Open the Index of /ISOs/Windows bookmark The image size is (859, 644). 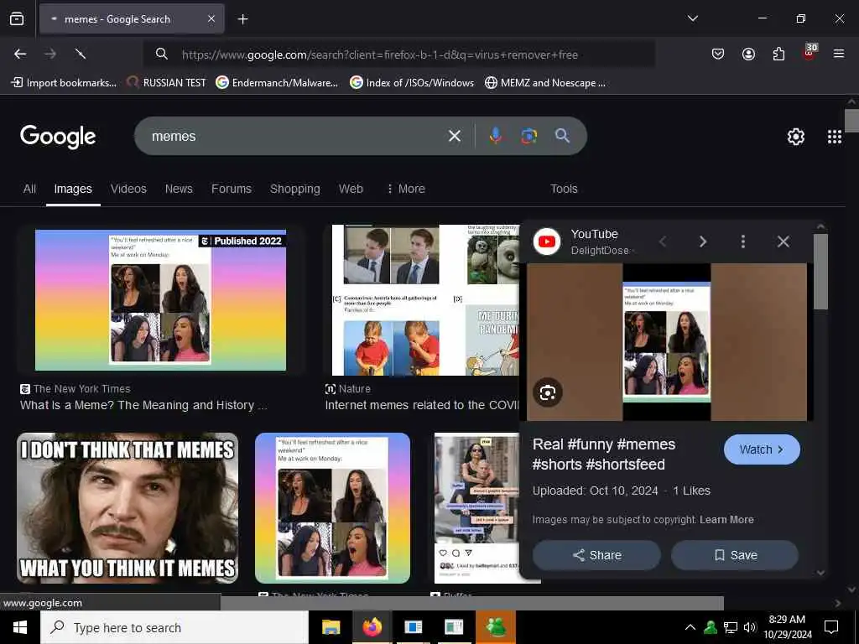coord(412,83)
